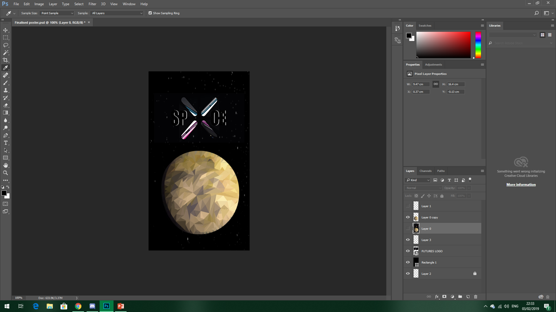The image size is (556, 312).
Task: Select the Move tool
Action: (6, 30)
